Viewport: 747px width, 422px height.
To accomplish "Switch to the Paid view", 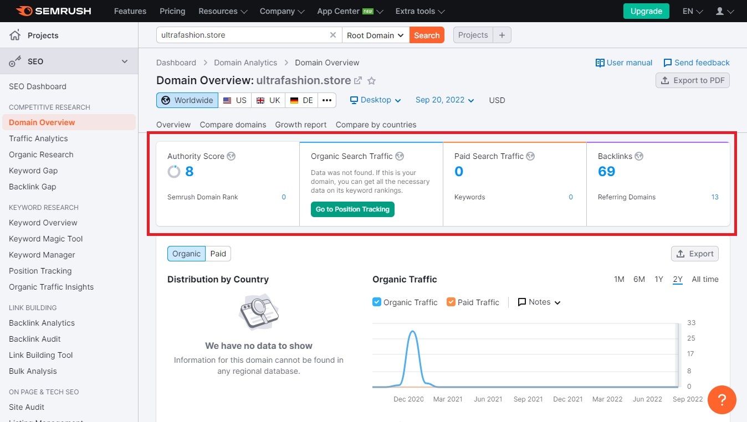I will [218, 254].
